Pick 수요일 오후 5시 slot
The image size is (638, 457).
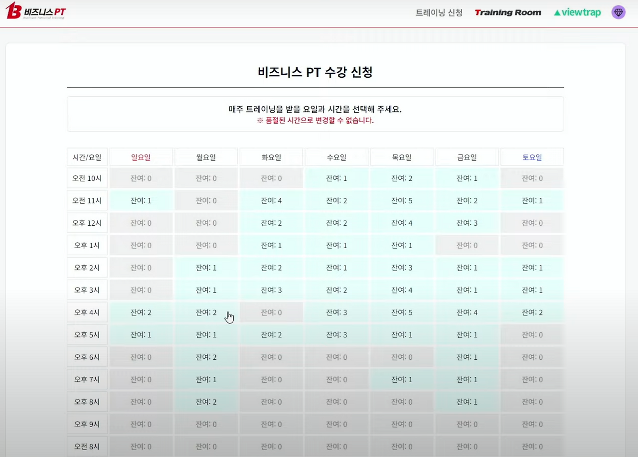click(336, 335)
